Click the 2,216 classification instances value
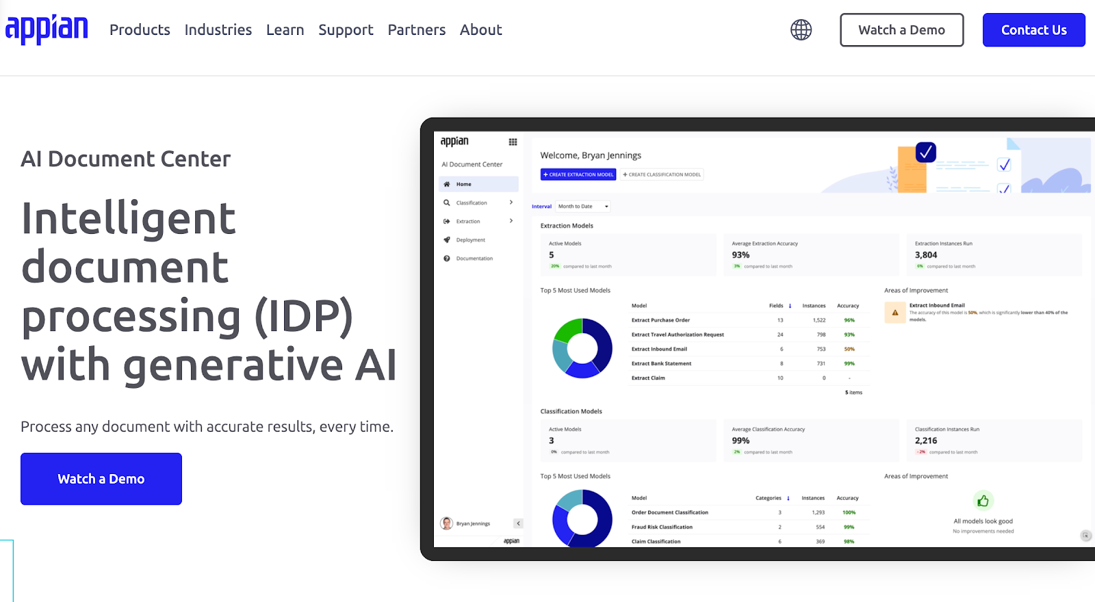The image size is (1095, 602). [x=926, y=441]
